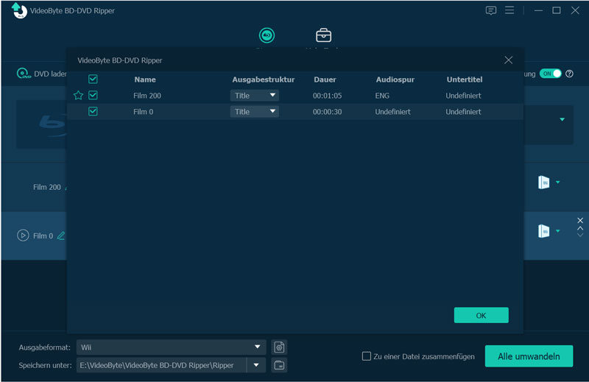
Task: Open the feedback message icon in the title bar
Action: (x=490, y=10)
